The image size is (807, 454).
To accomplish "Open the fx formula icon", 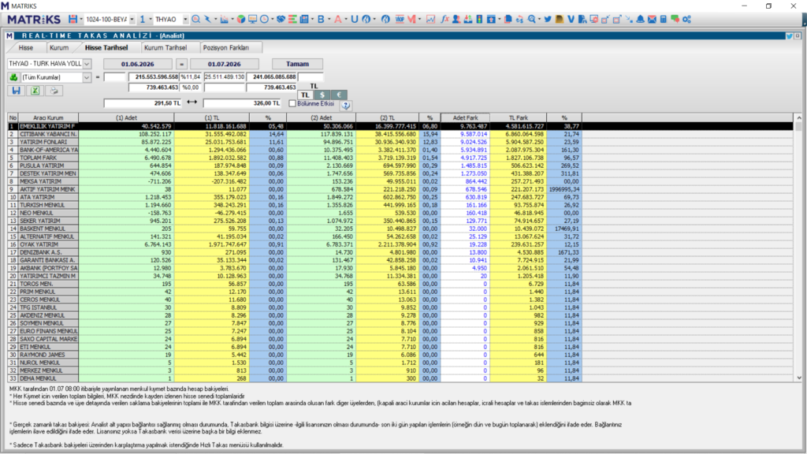I will (444, 19).
